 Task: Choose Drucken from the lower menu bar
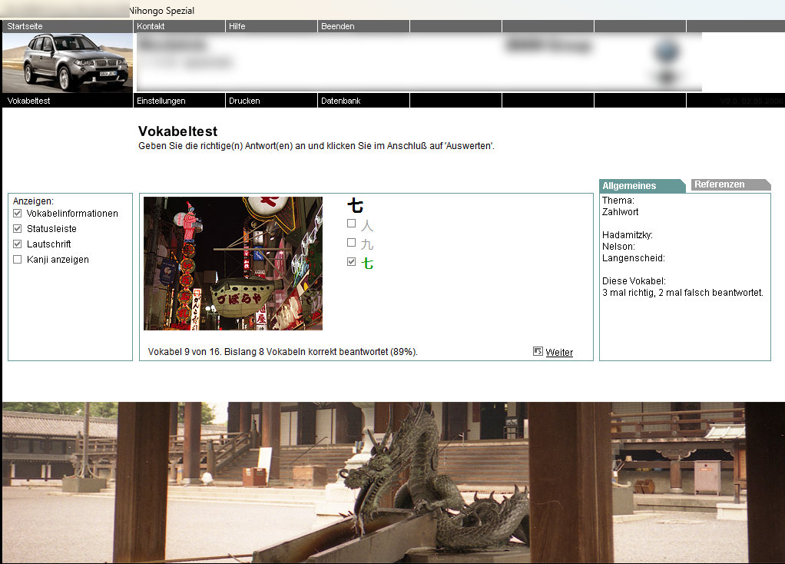coord(244,101)
